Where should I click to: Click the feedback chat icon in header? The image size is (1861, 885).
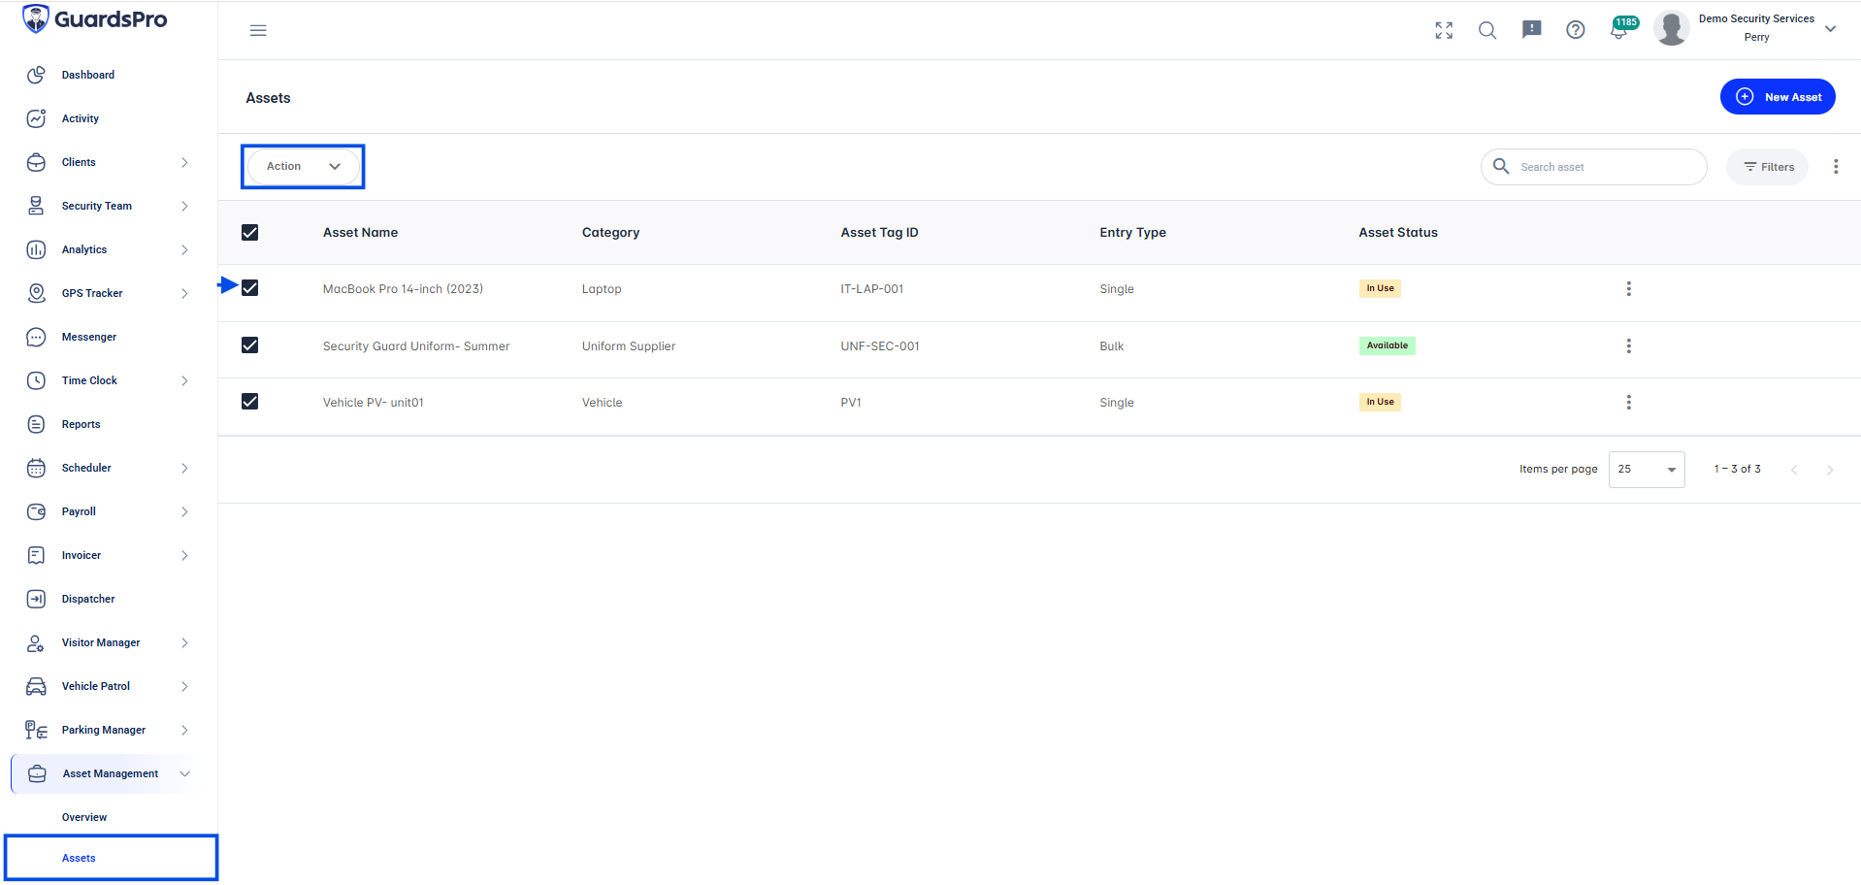coord(1532,30)
